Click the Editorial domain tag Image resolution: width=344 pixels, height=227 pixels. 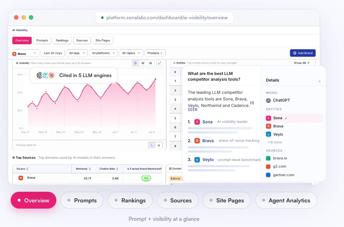(175, 179)
